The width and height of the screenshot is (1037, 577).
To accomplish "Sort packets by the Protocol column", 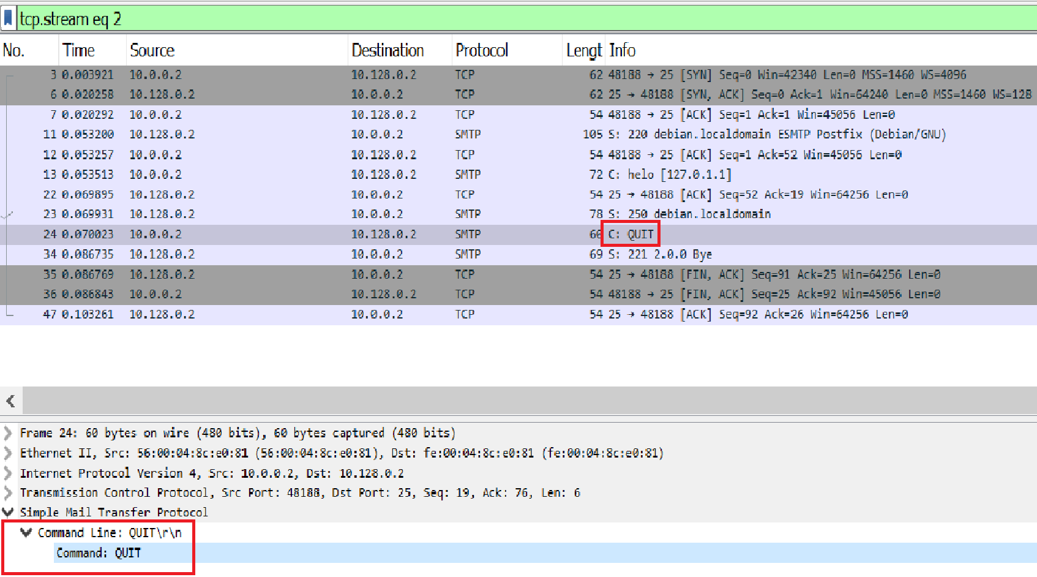I will 482,50.
